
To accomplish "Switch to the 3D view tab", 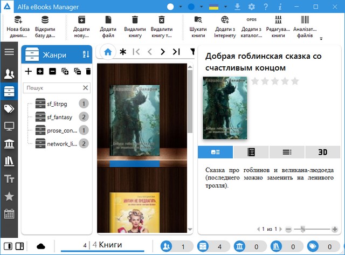I will pyautogui.click(x=322, y=152).
